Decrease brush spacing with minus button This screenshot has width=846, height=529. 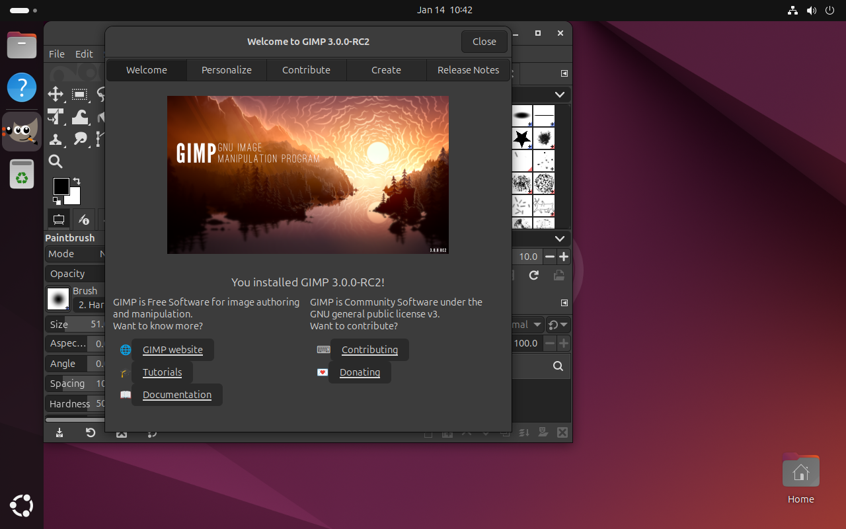pos(550,257)
